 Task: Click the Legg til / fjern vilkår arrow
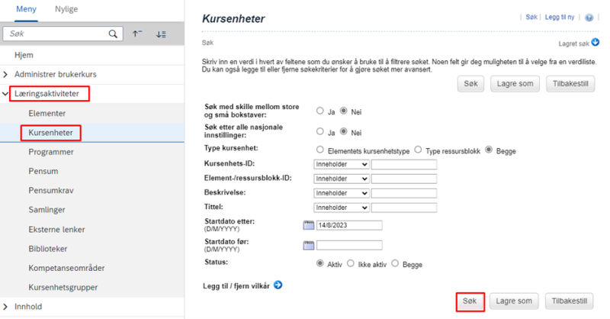pos(278,285)
